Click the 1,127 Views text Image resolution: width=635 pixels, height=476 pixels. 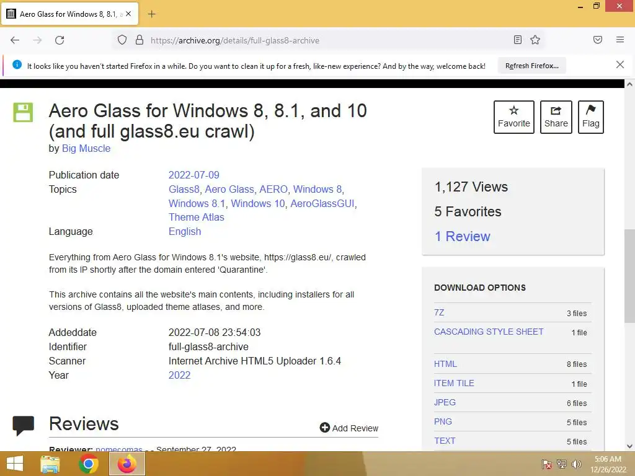(471, 187)
